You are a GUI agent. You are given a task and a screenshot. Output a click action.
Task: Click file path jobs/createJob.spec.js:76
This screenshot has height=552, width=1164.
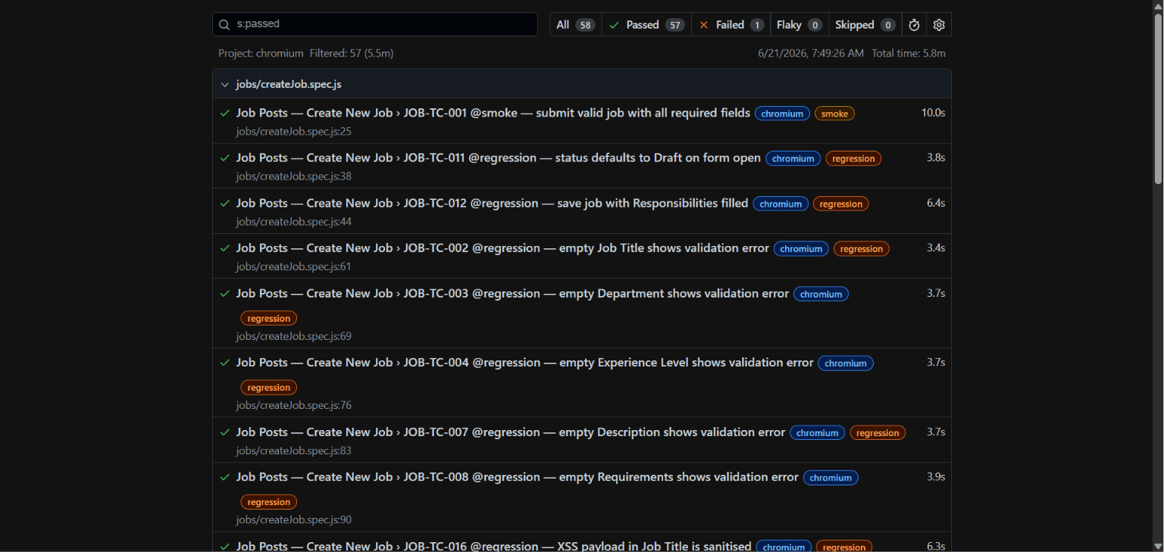pos(293,405)
